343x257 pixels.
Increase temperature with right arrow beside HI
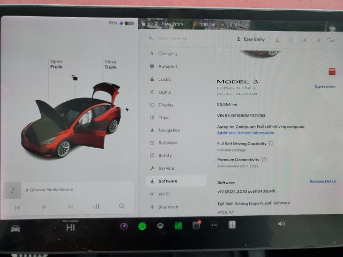coord(86,227)
